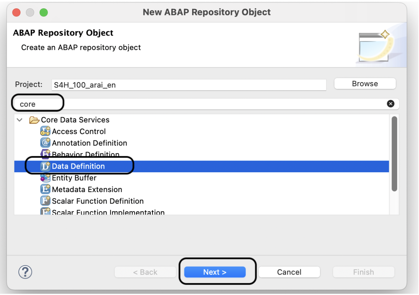Select the Scalar Function Definition row
Screen dimensions: 419x295
(x=201, y=201)
